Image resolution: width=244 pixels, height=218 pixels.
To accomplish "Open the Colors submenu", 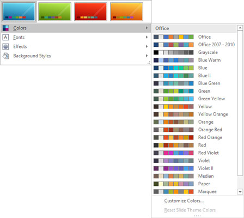I will click(76, 28).
